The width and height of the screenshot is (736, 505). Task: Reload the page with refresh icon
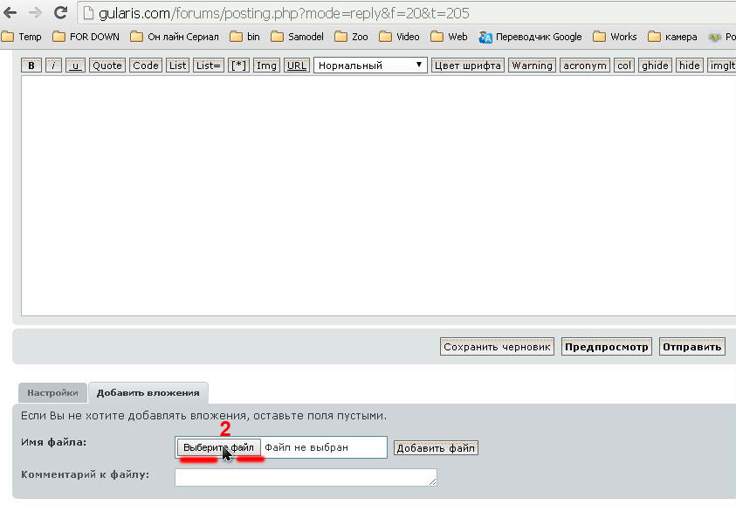pos(60,13)
